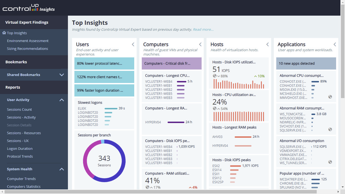Open the 80% lower protocol latency insight

tap(104, 64)
